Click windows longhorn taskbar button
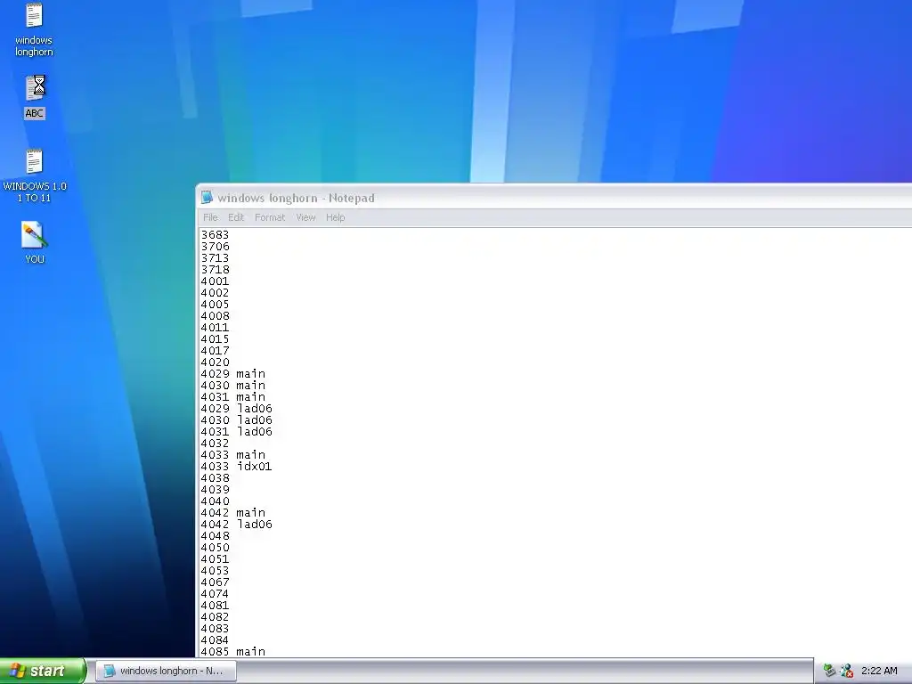The height and width of the screenshot is (684, 912). pyautogui.click(x=167, y=671)
